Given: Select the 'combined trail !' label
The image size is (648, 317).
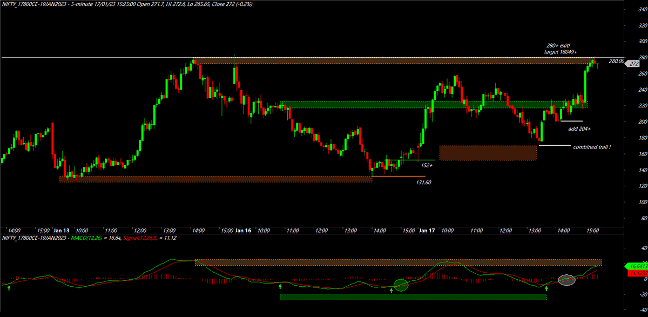Looking at the screenshot, I should [x=591, y=147].
